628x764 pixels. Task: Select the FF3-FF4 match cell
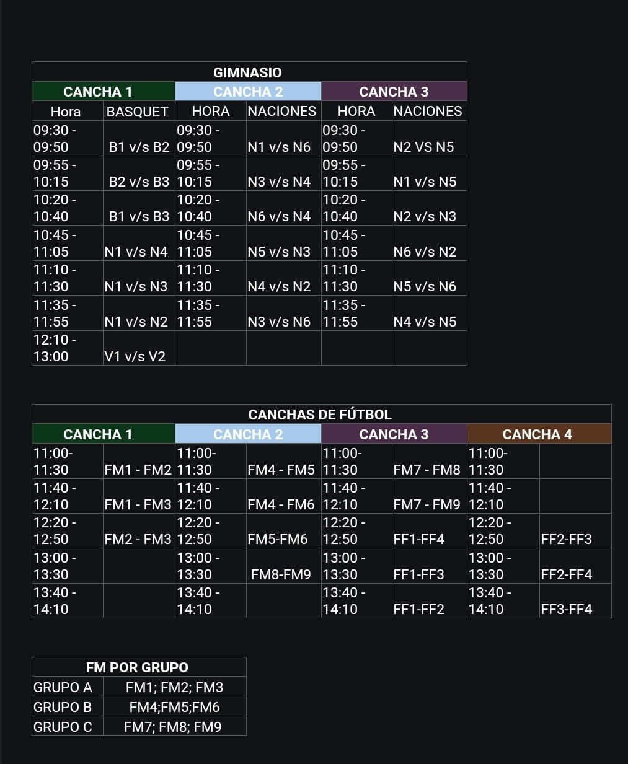coord(566,609)
